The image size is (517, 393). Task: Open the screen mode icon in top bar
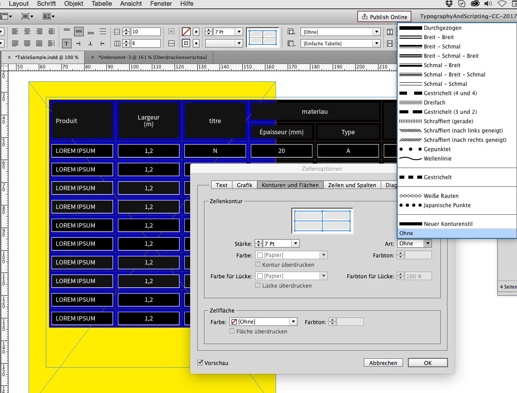tap(27, 16)
